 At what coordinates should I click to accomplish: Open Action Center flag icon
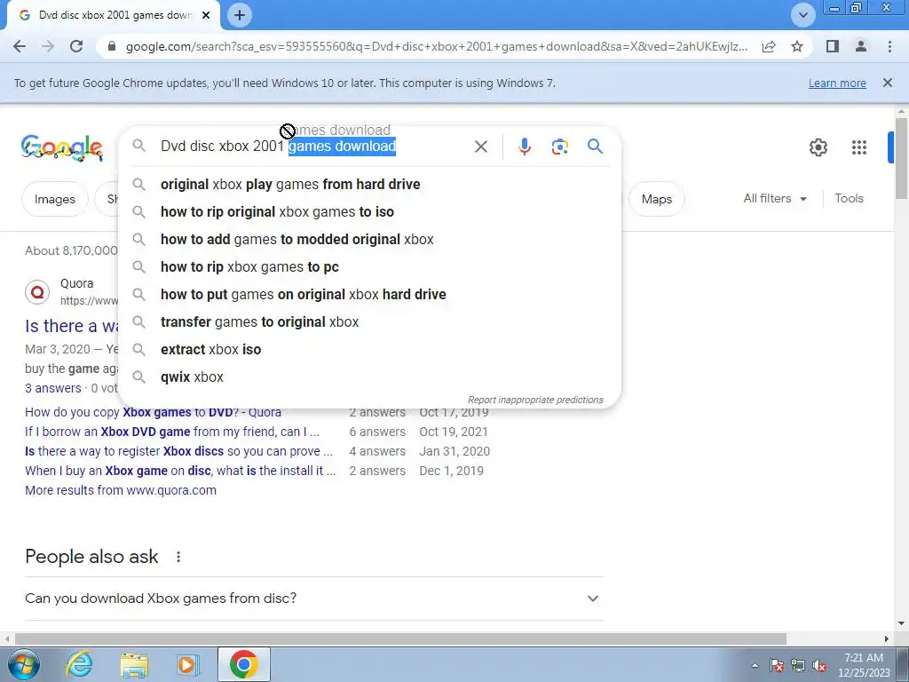(777, 665)
